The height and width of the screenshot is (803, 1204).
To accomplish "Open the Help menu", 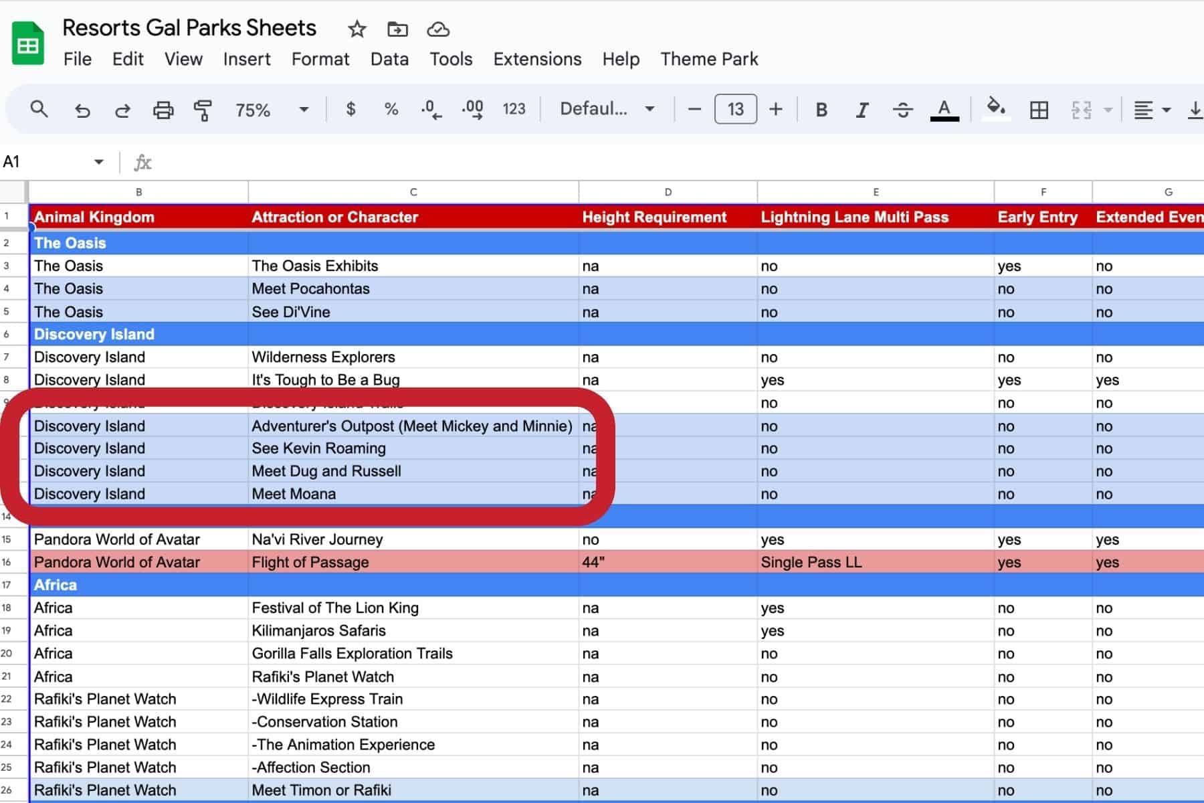I will point(621,59).
